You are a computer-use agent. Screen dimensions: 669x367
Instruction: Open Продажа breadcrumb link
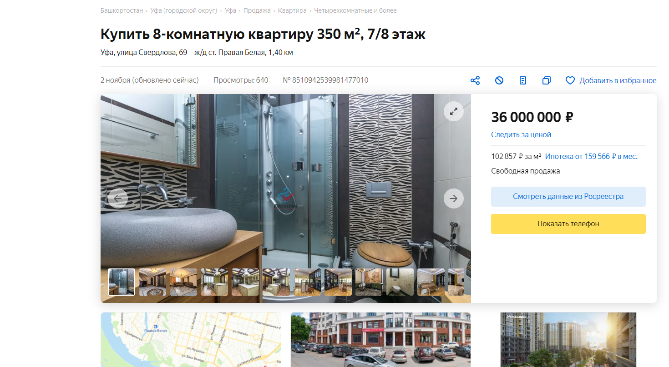tap(257, 10)
